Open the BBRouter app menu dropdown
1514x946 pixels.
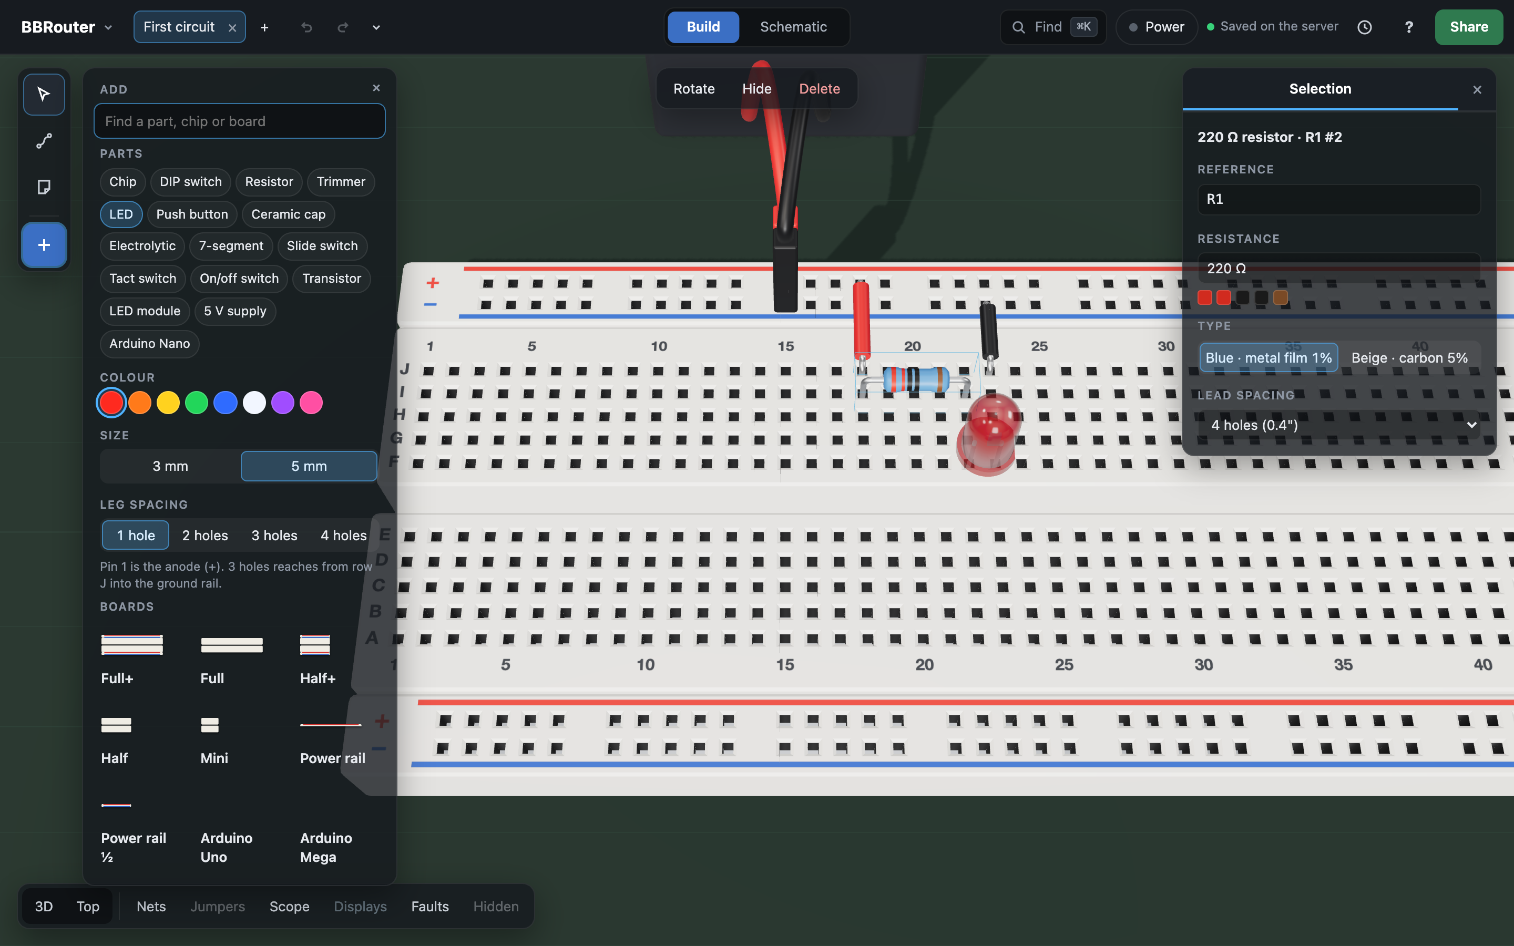tap(66, 27)
